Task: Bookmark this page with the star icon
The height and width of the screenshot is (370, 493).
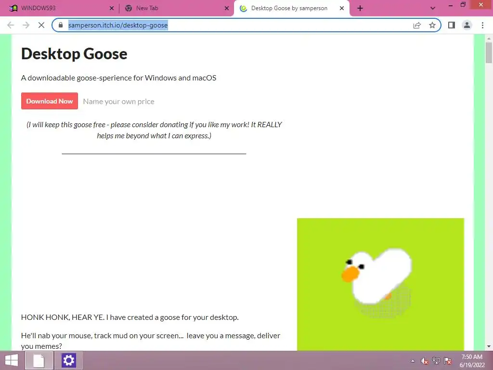Action: (432, 25)
